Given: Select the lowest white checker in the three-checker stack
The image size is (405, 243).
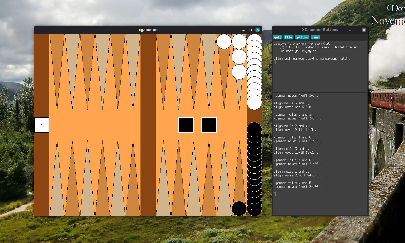Looking at the screenshot, I should click(239, 72).
